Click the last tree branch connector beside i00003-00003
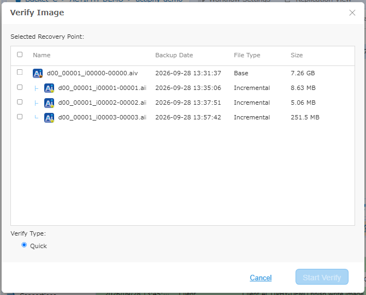 (x=36, y=117)
